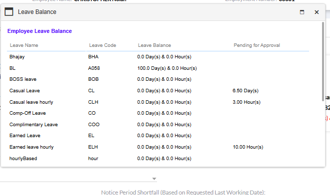Select the hourlyBased leave name

23,159
